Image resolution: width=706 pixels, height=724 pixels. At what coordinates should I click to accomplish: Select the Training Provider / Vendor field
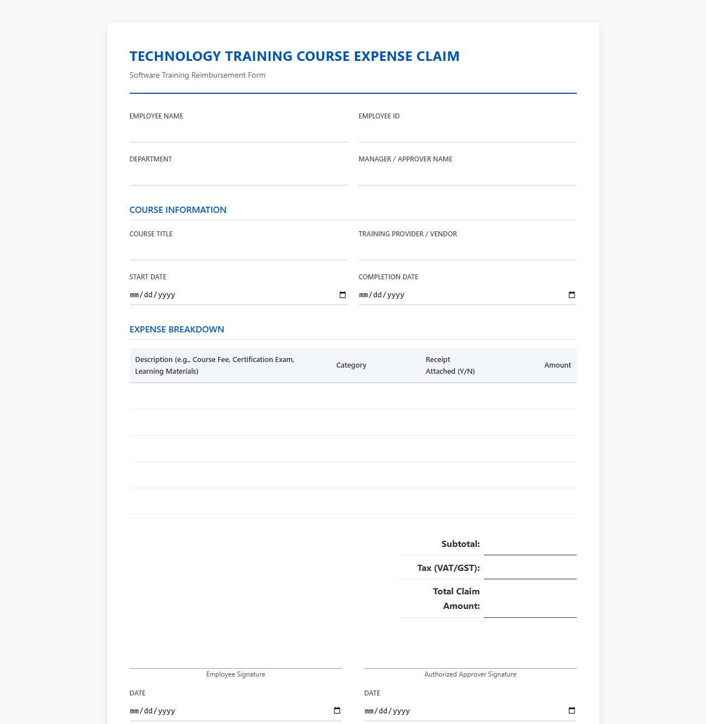tap(468, 250)
